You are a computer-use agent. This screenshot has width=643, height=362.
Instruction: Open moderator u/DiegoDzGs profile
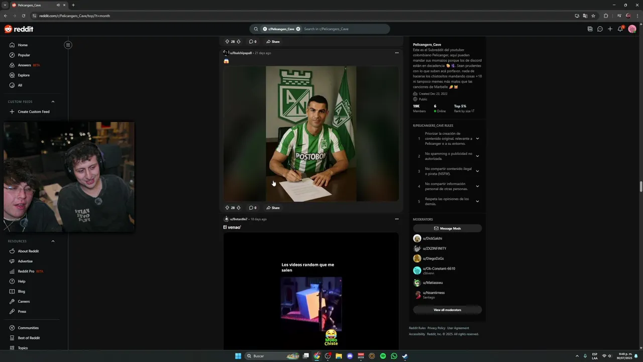433,258
